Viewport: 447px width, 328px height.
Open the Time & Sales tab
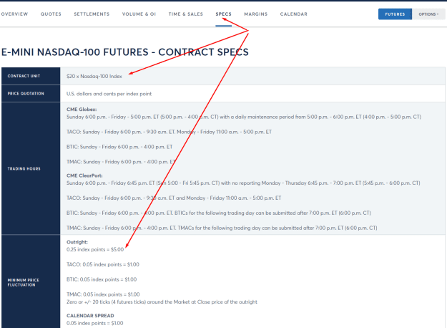click(185, 14)
